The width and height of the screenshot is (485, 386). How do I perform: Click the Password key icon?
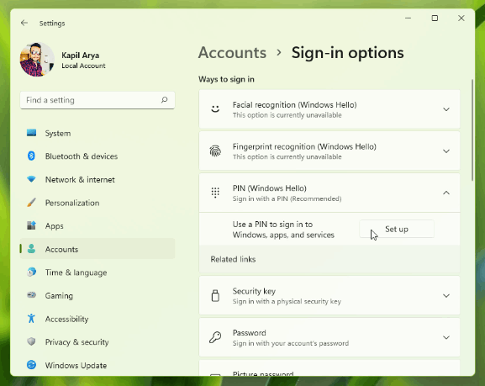pyautogui.click(x=215, y=337)
